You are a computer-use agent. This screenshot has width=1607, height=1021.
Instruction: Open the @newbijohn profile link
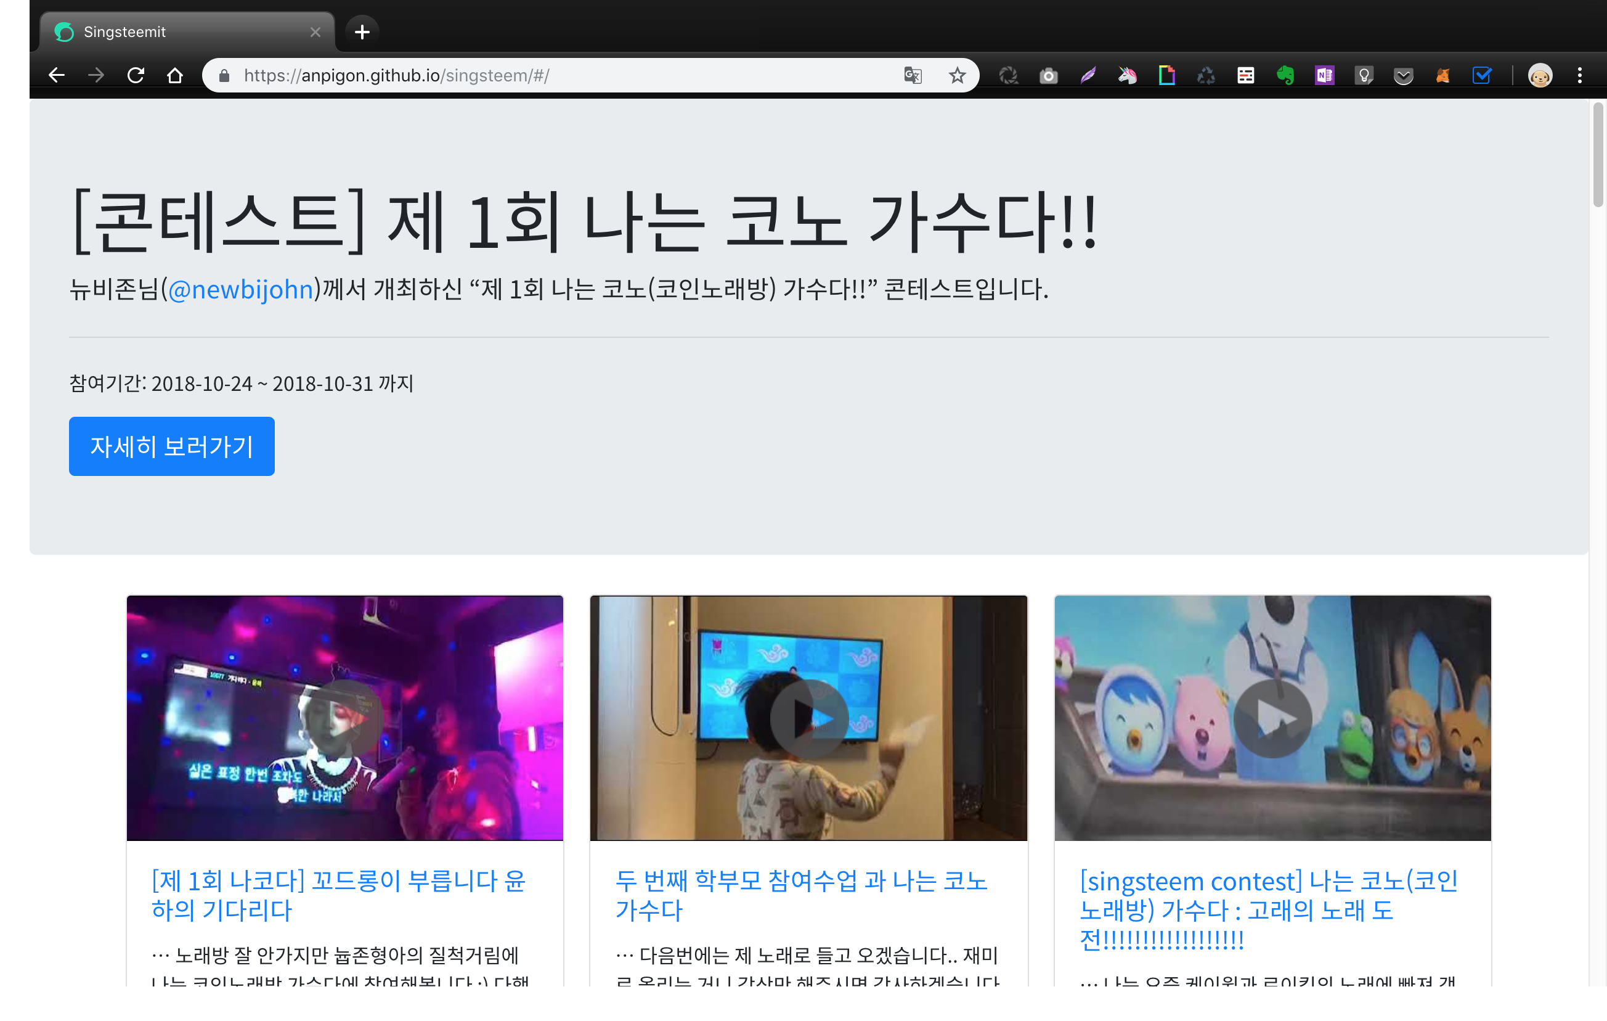240,289
